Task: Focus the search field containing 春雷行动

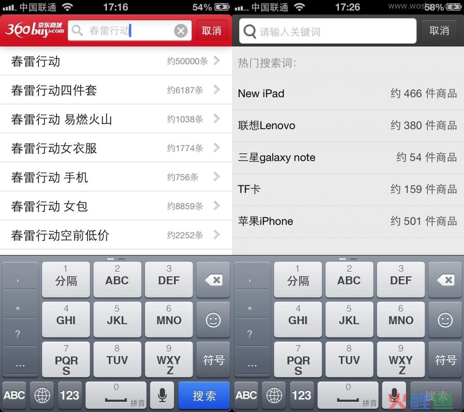Action: (x=130, y=30)
